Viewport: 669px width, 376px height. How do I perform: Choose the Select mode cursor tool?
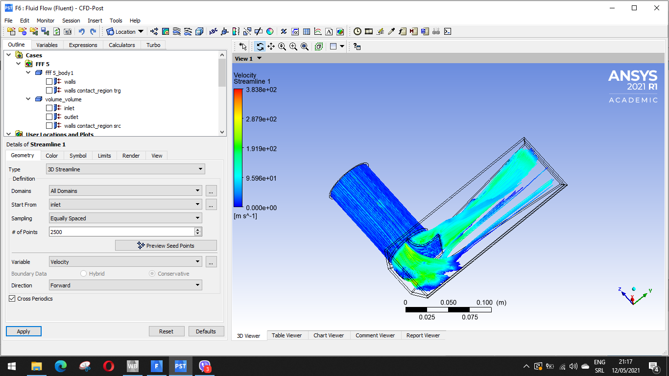click(243, 46)
